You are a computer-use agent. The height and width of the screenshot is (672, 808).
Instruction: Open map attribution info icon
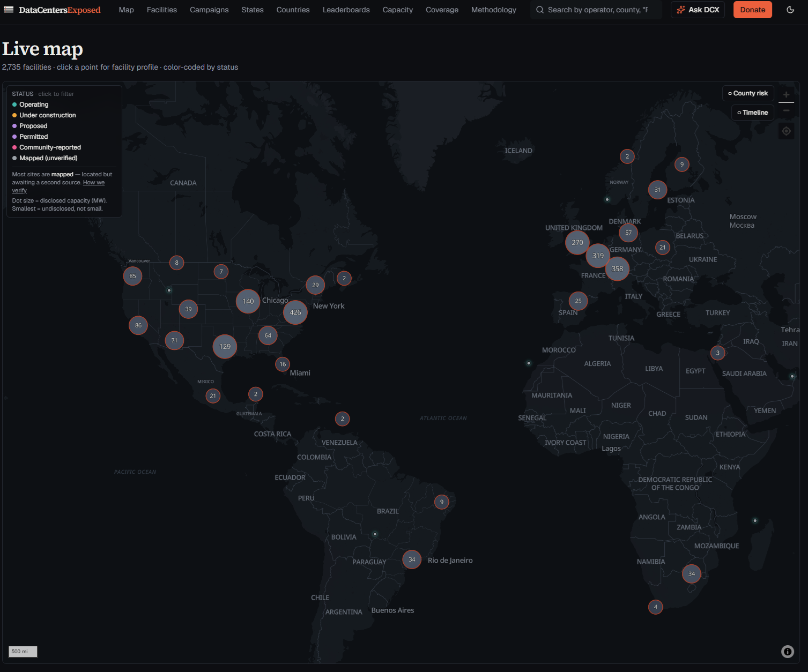click(788, 652)
